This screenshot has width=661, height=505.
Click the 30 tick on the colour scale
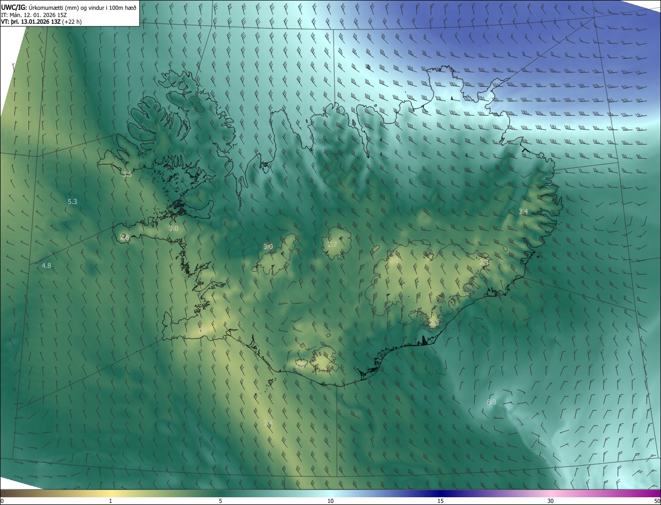point(550,501)
